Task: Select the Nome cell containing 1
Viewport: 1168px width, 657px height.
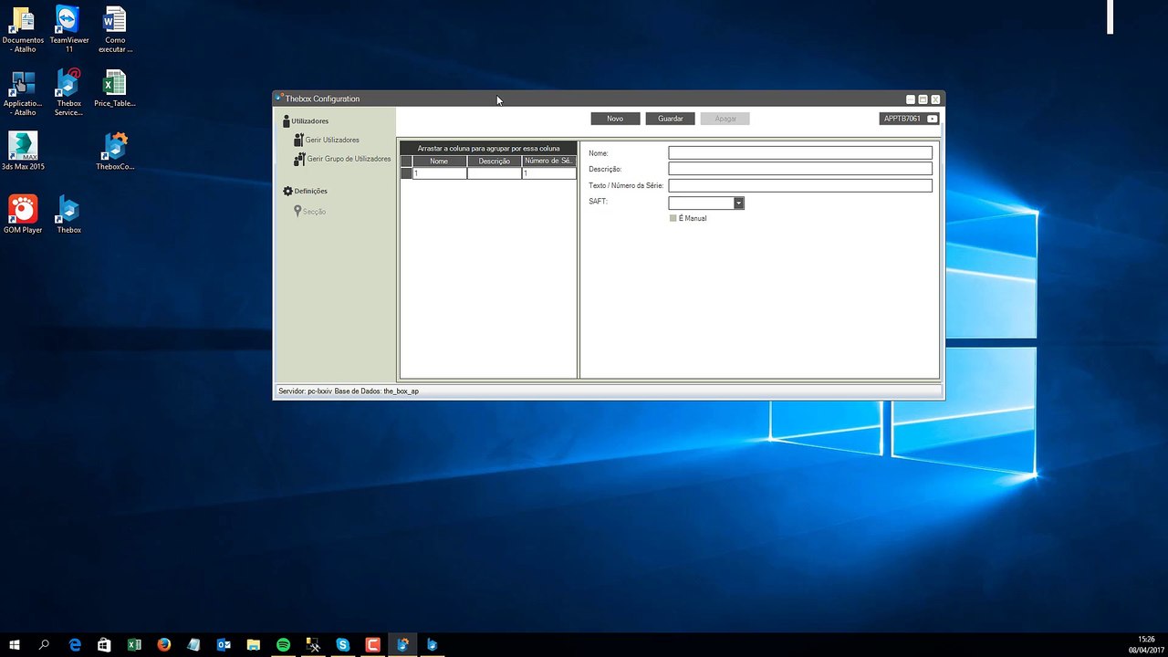Action: (439, 172)
